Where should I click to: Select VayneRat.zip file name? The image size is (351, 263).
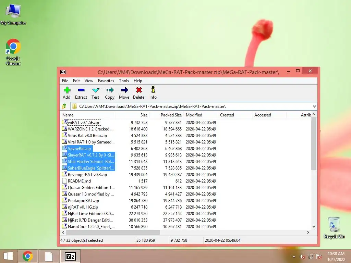point(79,149)
